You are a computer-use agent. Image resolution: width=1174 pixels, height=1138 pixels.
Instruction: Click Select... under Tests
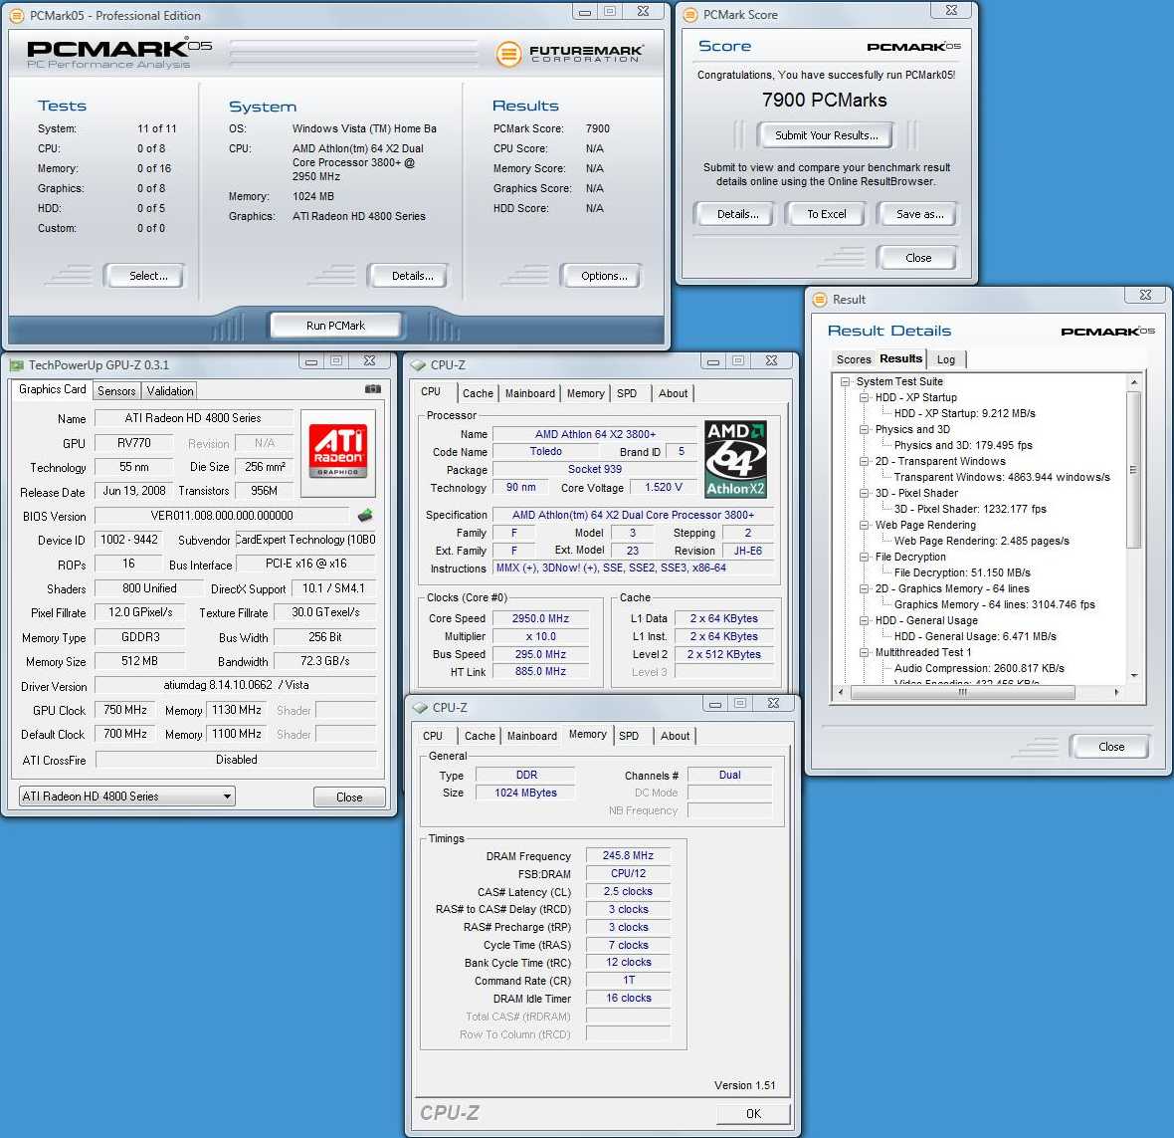click(145, 276)
